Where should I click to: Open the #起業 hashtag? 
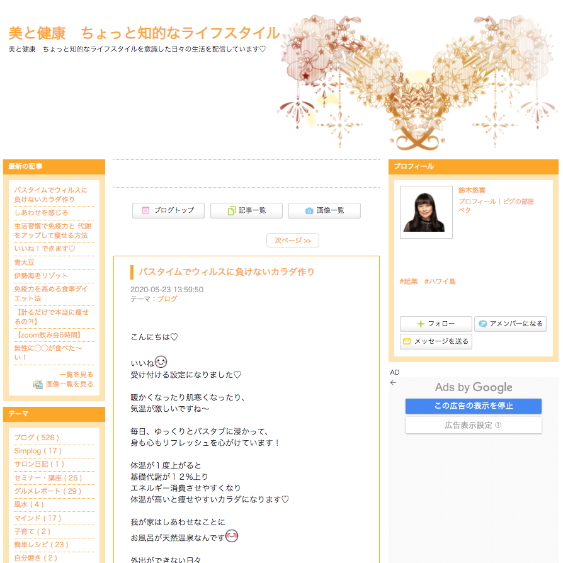[x=409, y=281]
